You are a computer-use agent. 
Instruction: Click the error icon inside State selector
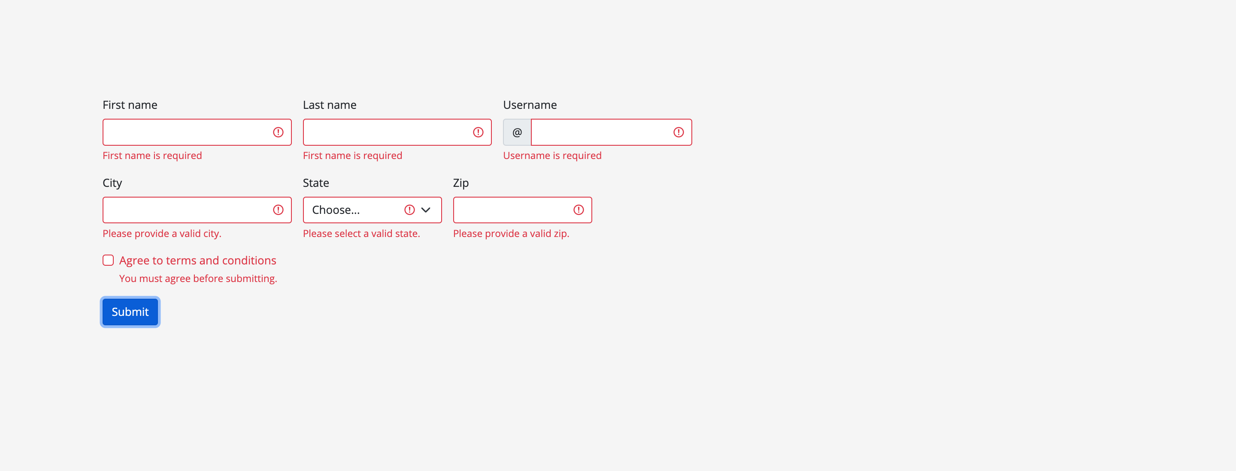[x=409, y=210]
